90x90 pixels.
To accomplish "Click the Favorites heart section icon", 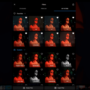I will pos(14,13).
